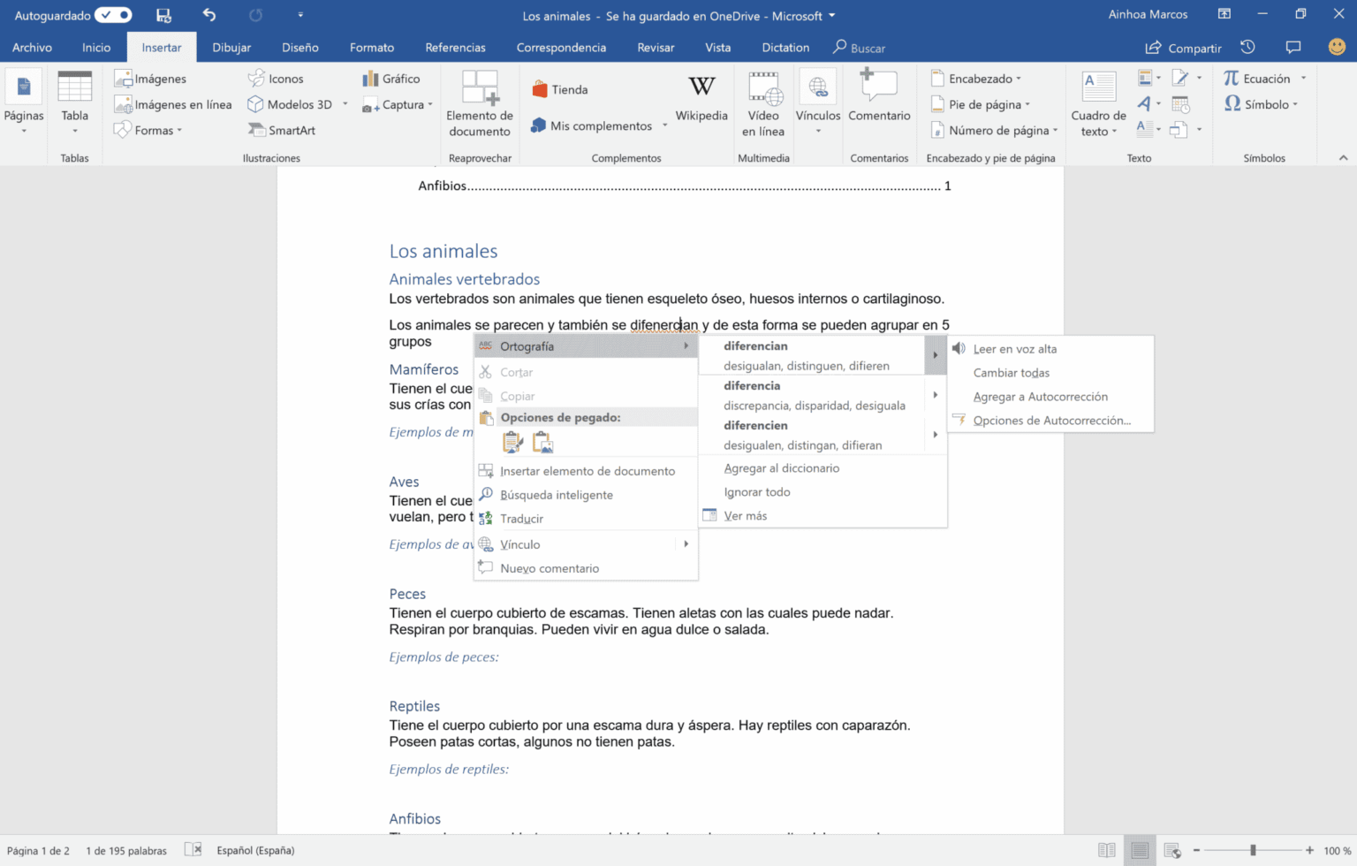
Task: Click the Undo arrow icon
Action: [209, 15]
